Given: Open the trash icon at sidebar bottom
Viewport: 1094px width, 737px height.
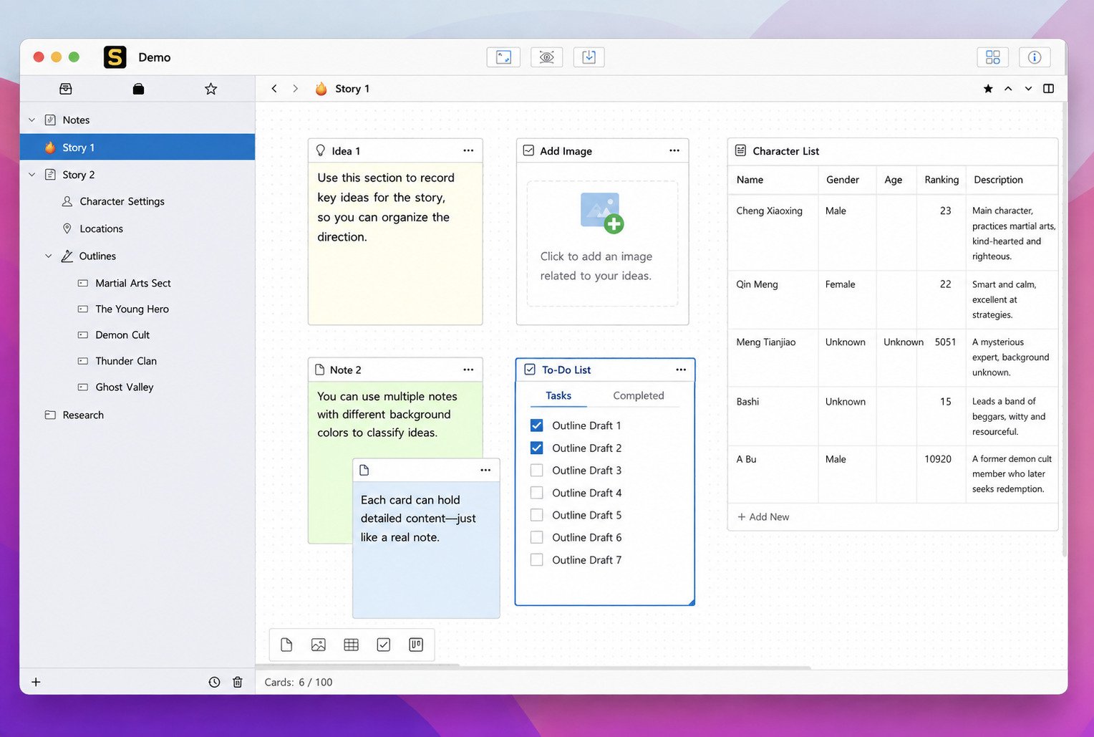Looking at the screenshot, I should pyautogui.click(x=238, y=682).
